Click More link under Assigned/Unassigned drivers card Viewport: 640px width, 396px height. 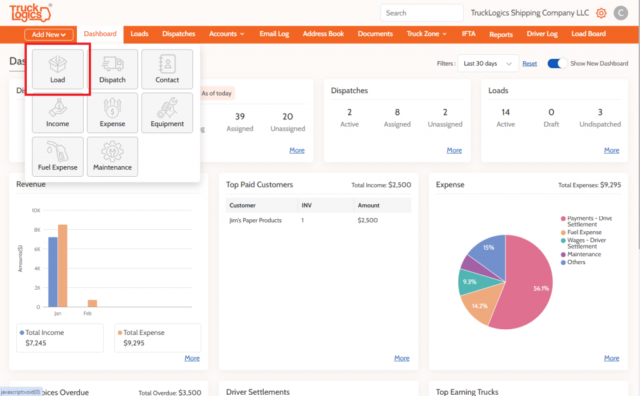[297, 151]
